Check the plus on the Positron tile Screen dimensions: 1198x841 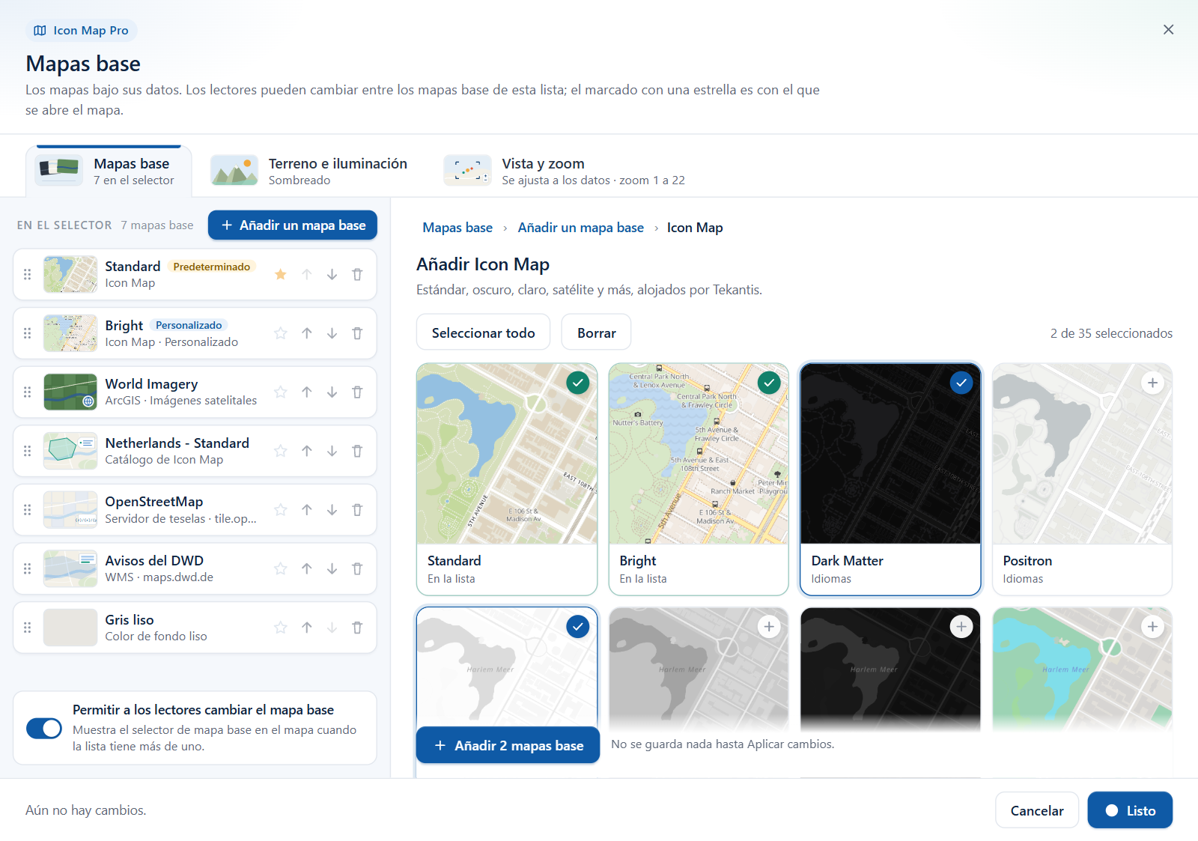(1152, 383)
